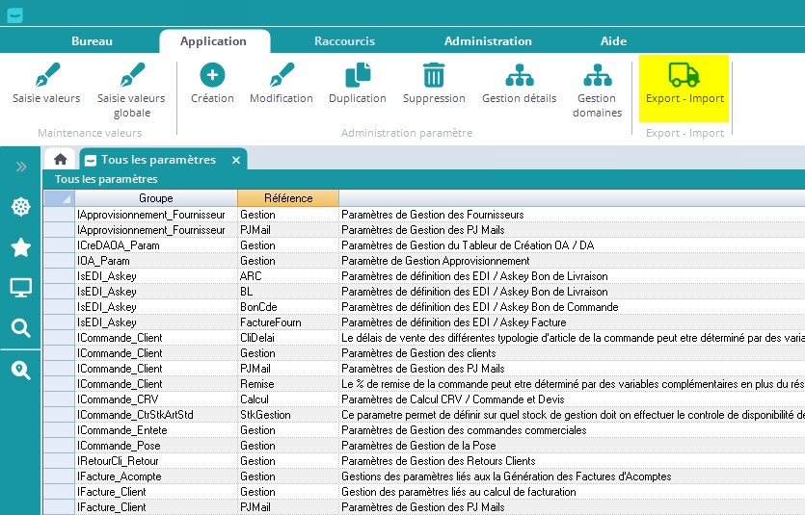This screenshot has height=515, width=805.
Task: Sort by the Référence column header
Action: pos(287,198)
